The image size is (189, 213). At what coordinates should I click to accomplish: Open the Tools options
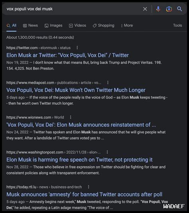pos(177,26)
